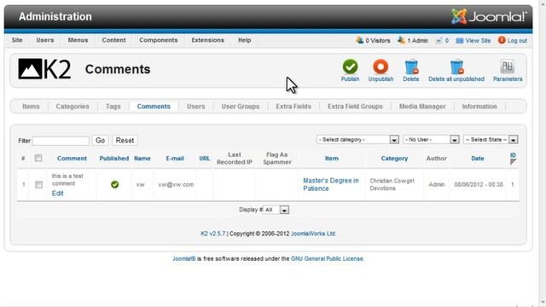Click Edit under the test comment
This screenshot has height=307, width=546.
click(x=57, y=194)
